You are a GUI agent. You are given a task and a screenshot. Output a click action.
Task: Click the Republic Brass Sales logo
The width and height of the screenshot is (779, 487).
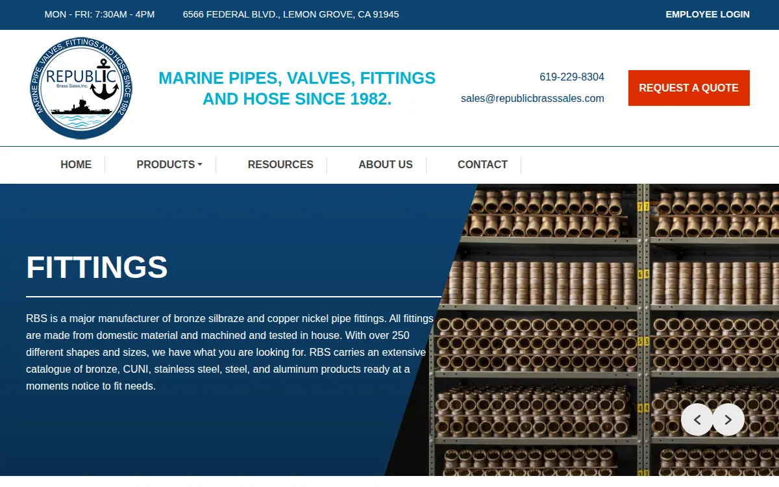coord(82,88)
